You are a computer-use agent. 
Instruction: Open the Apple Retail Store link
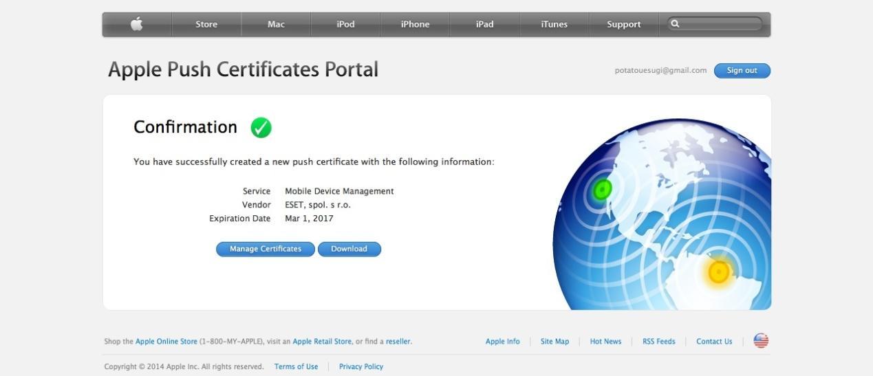pos(322,342)
